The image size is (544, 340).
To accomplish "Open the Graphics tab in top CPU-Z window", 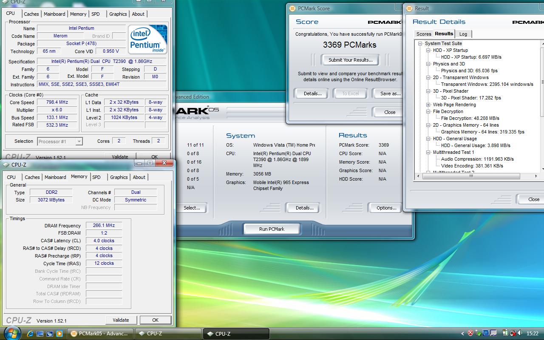I will 118,14.
